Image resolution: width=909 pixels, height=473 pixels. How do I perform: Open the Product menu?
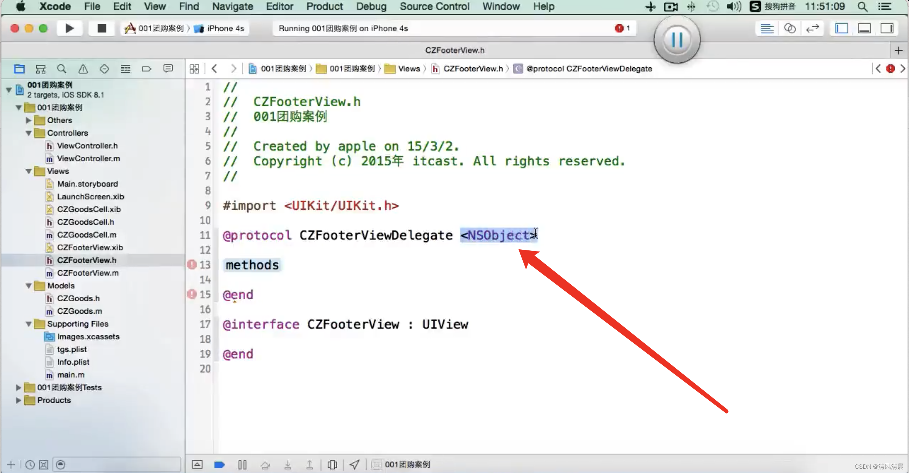pos(324,6)
